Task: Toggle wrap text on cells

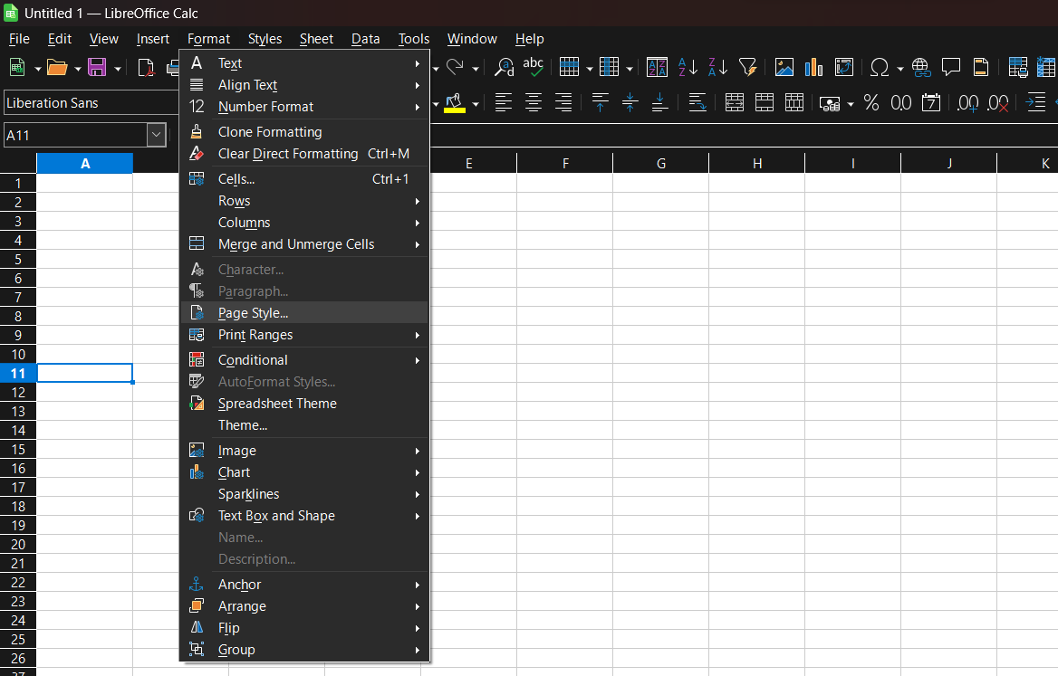Action: click(x=697, y=102)
